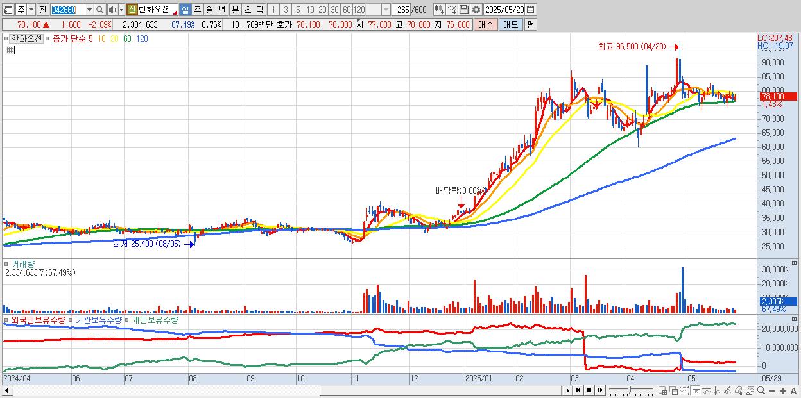Select 초 second chart period
The image size is (801, 398).
(x=248, y=10)
